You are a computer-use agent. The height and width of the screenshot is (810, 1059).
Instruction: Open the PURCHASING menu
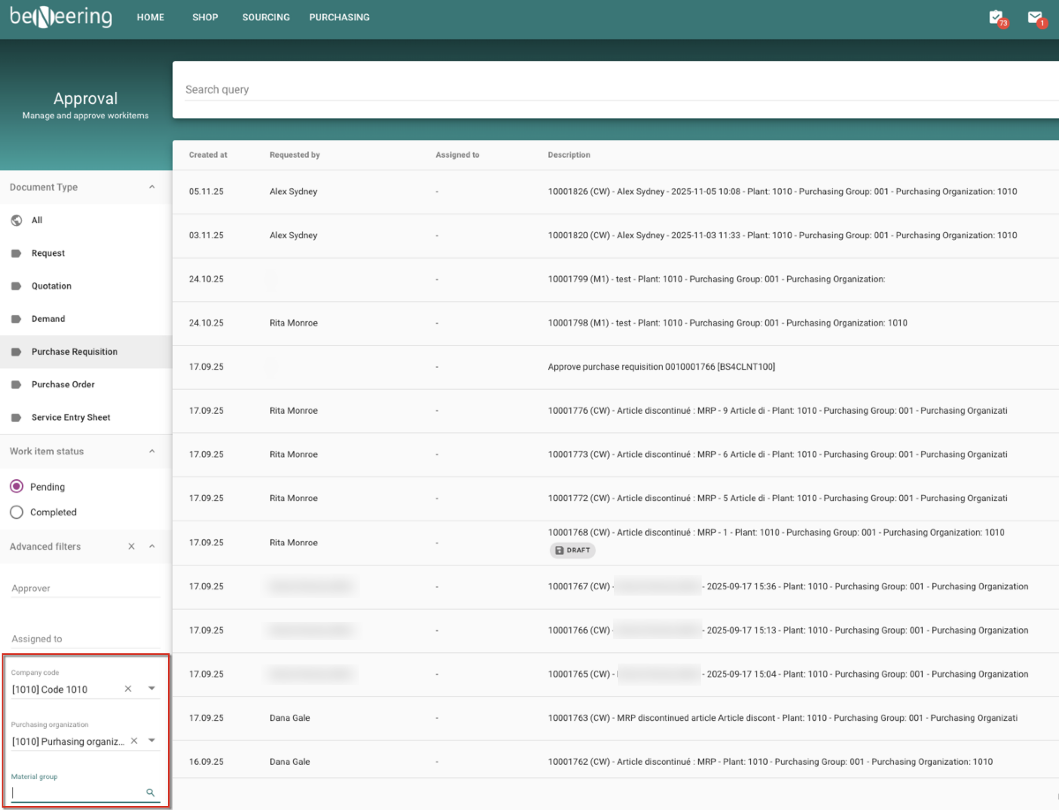click(339, 17)
